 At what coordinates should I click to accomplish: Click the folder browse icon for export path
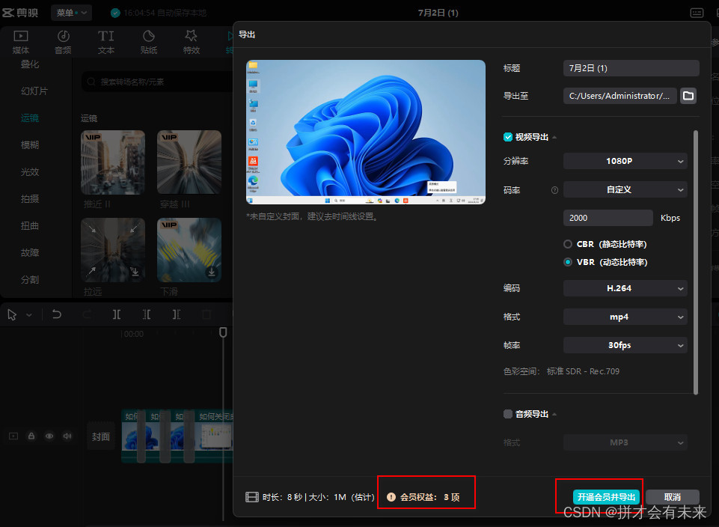tap(688, 96)
